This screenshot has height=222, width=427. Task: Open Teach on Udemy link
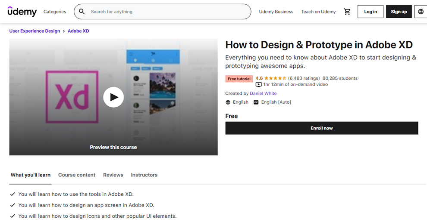318,12
